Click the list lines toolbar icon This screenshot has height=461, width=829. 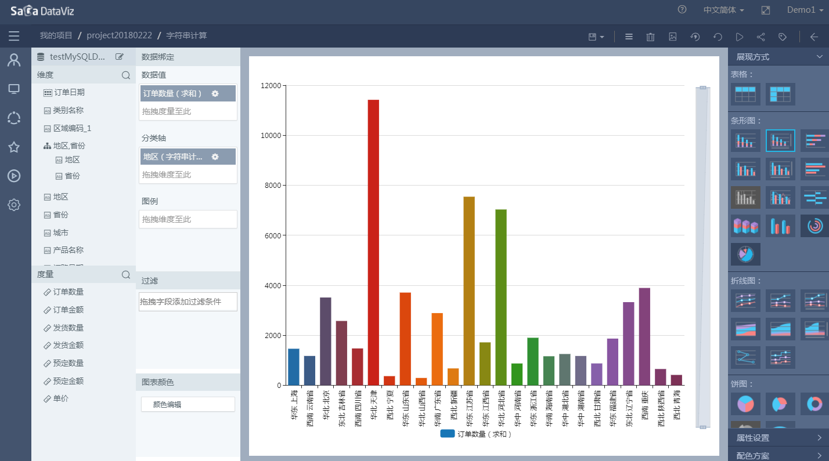629,37
